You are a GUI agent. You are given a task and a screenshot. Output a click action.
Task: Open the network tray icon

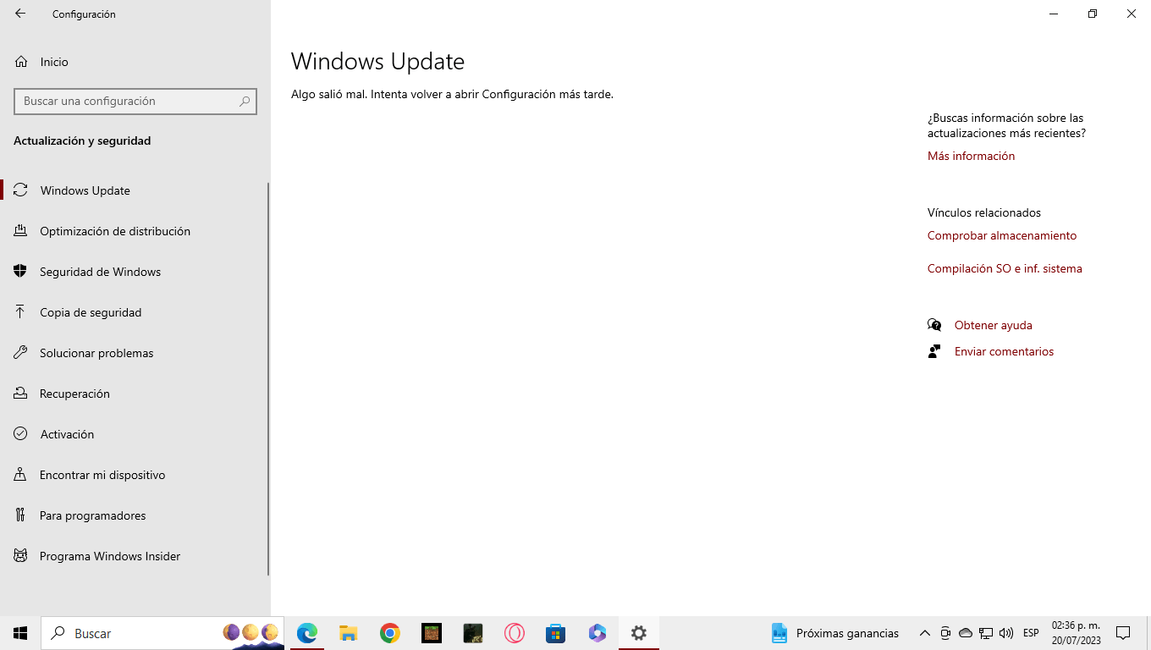[x=986, y=633]
